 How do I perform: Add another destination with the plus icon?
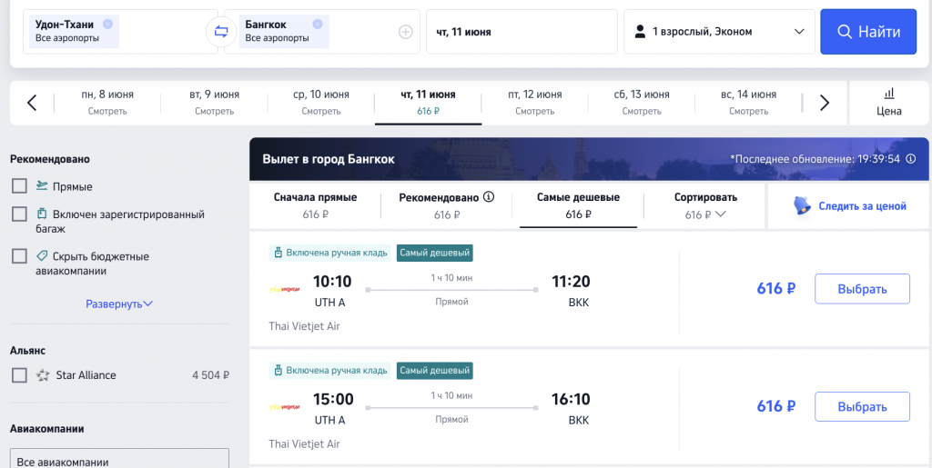tap(406, 32)
